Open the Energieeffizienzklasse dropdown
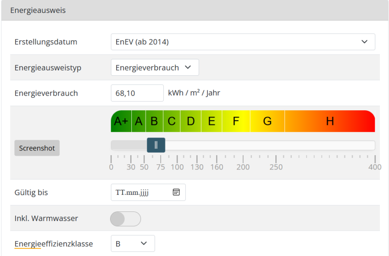 133,244
